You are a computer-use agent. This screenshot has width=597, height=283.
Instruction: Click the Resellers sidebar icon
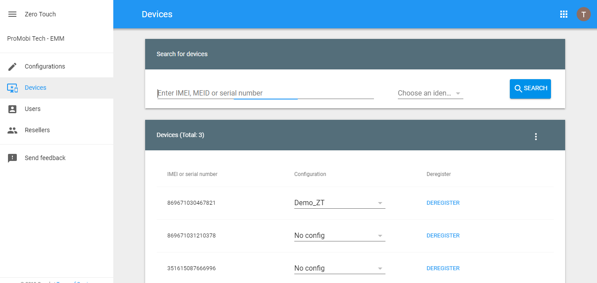point(12,130)
